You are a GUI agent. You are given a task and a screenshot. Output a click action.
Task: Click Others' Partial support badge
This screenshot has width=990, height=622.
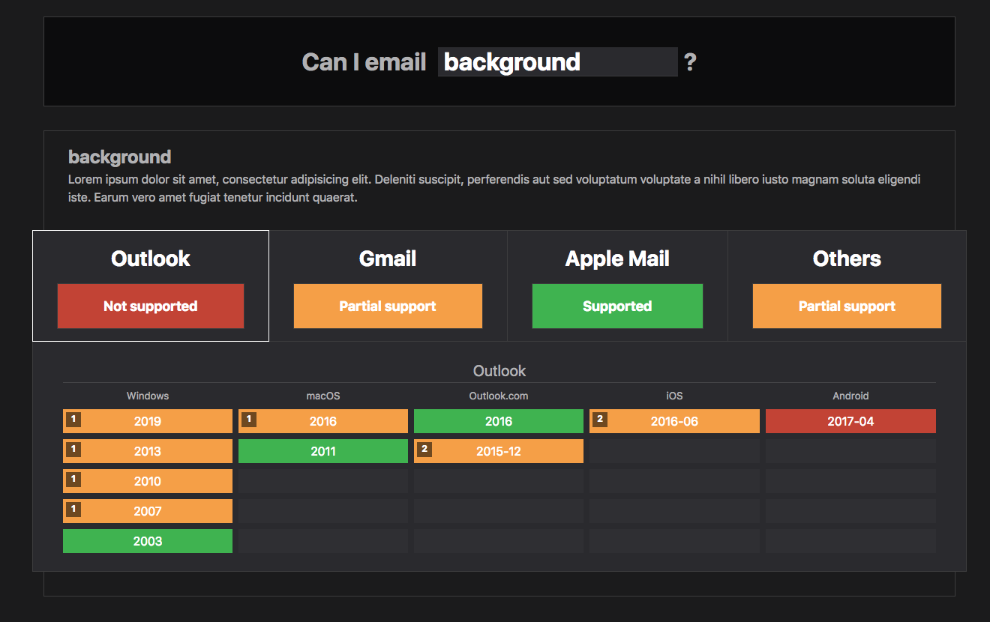point(847,306)
